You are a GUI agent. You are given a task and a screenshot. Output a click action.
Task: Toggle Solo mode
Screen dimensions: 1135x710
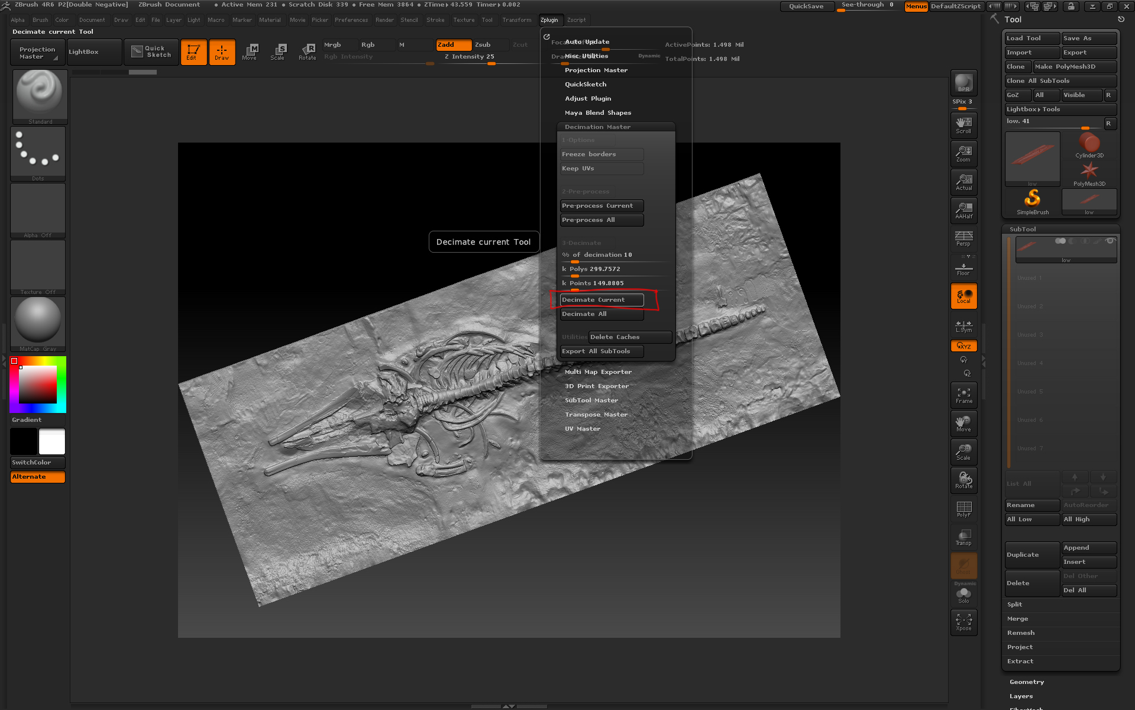(963, 595)
